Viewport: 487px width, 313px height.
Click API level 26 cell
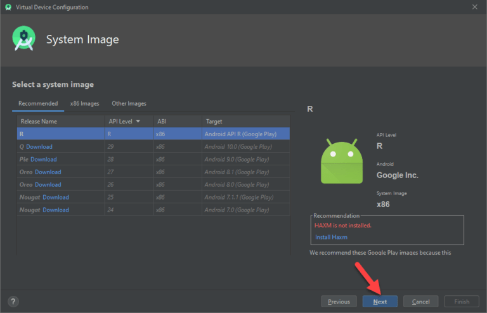[x=129, y=185]
